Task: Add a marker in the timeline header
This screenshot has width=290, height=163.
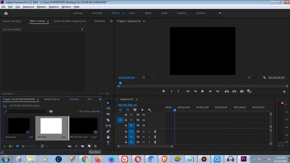Action: click(x=142, y=110)
